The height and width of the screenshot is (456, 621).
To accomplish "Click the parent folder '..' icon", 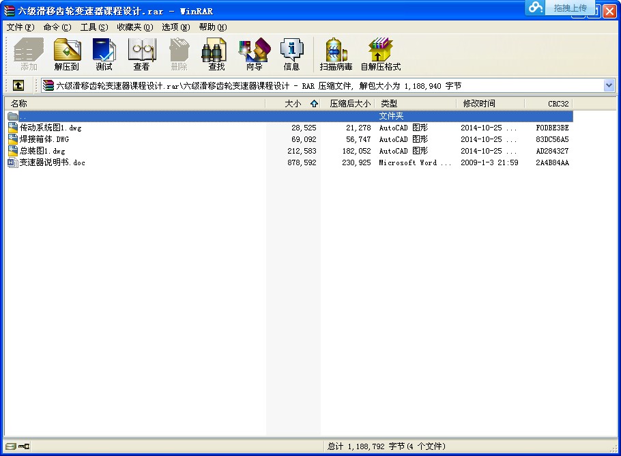I will (x=13, y=116).
